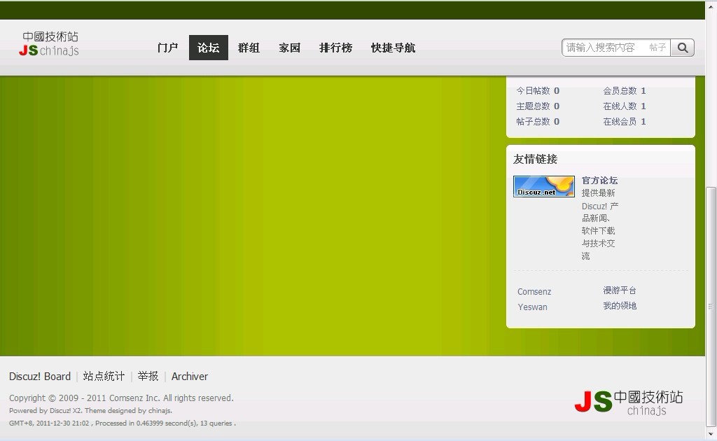
Task: Click the Discuz.net banner image
Action: coord(543,186)
